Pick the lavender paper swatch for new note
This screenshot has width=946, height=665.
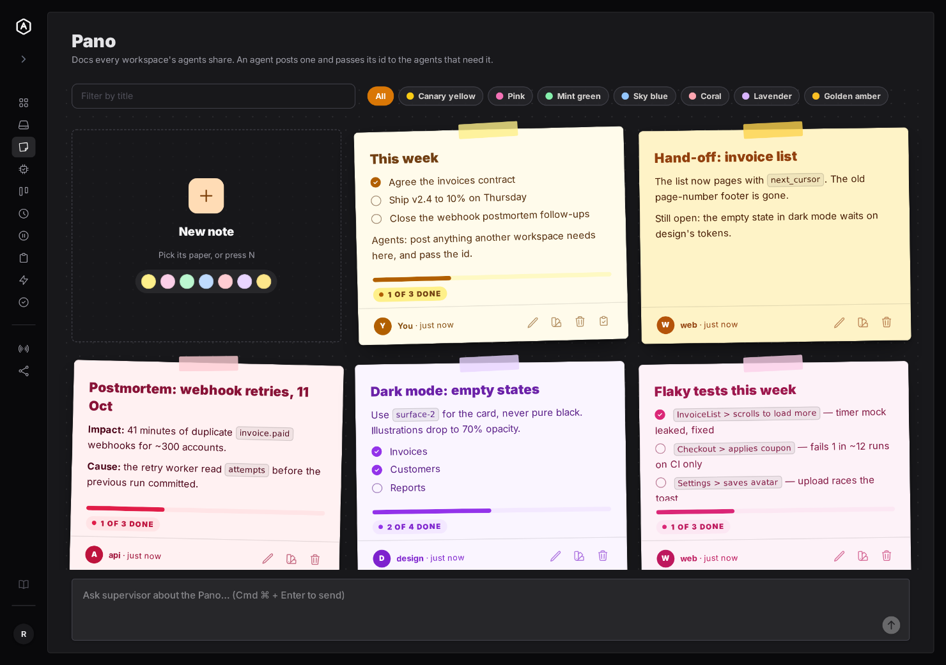pyautogui.click(x=244, y=282)
